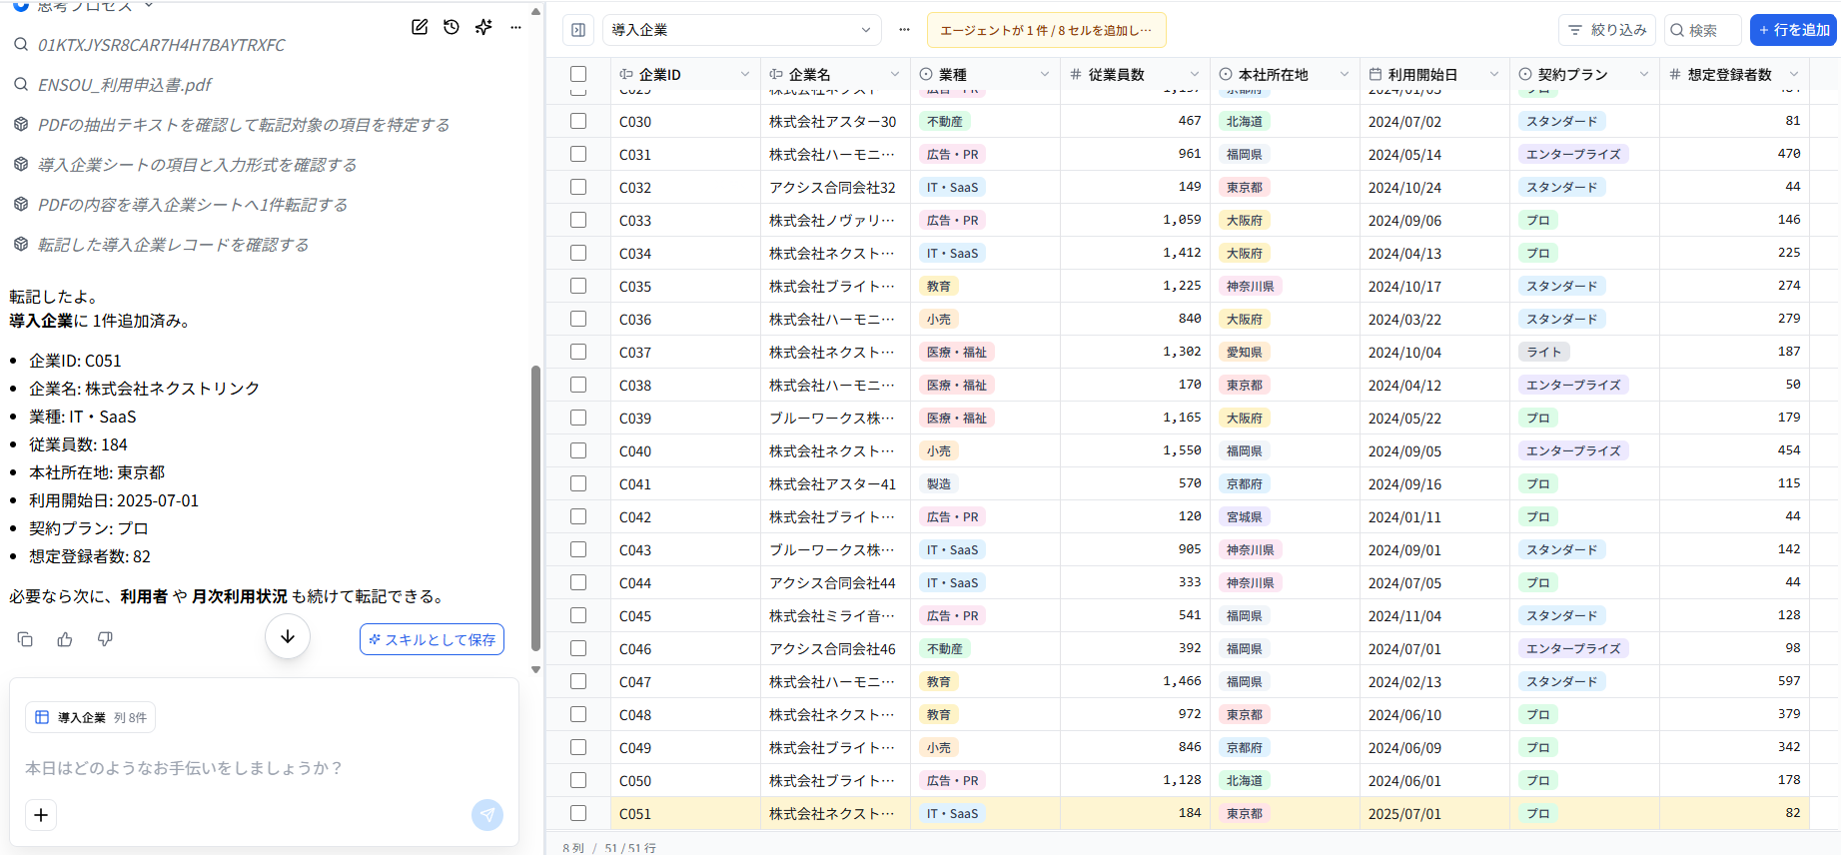Click search icon next to 01KTXJYSR8CAR7H4H7BAYTRXFC
This screenshot has height=855, width=1841.
[x=20, y=45]
